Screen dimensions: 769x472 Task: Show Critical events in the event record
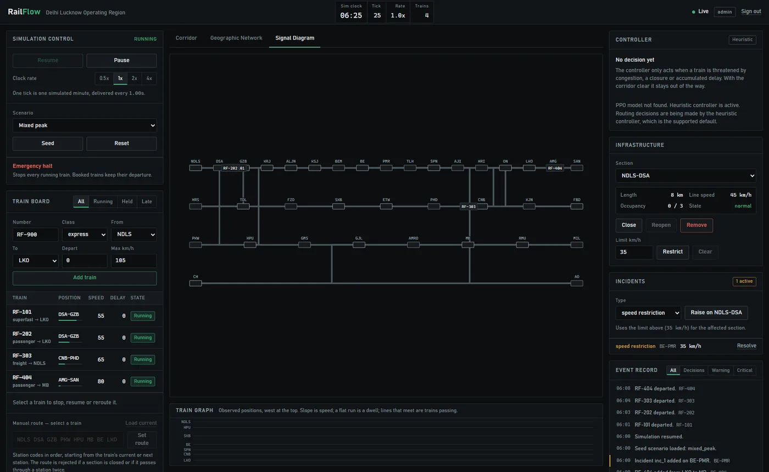(x=744, y=371)
